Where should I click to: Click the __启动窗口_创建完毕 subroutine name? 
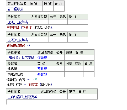[23, 97]
